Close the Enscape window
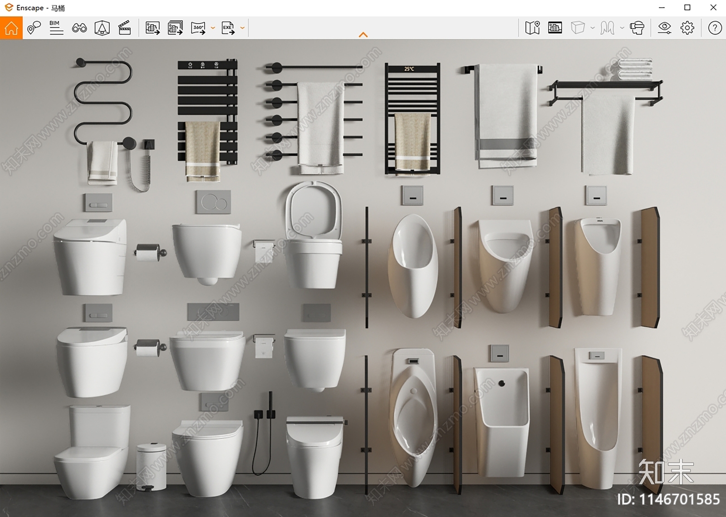The image size is (726, 517). (x=713, y=8)
